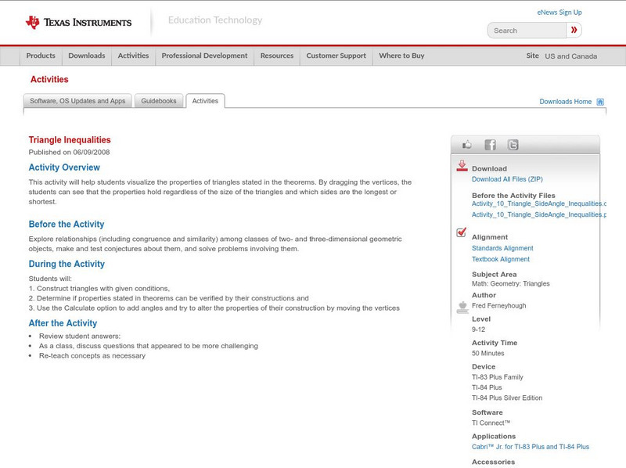This screenshot has width=626, height=468.
Task: Open Customer Support menu
Action: pos(336,56)
